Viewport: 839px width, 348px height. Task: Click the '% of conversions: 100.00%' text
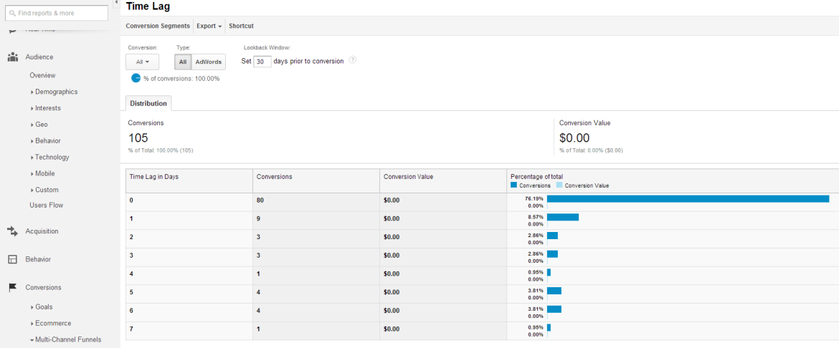pos(181,79)
